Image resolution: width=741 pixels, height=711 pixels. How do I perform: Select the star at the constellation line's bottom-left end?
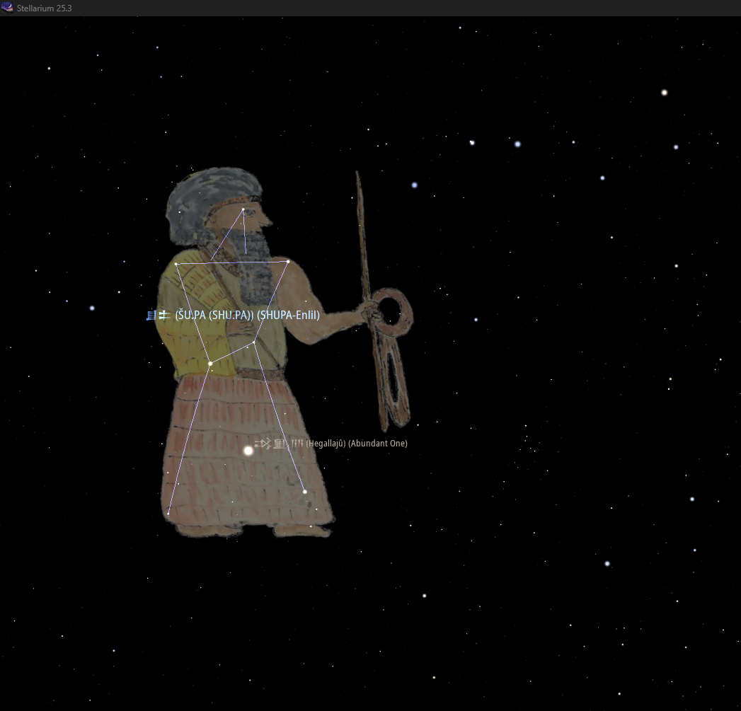168,513
